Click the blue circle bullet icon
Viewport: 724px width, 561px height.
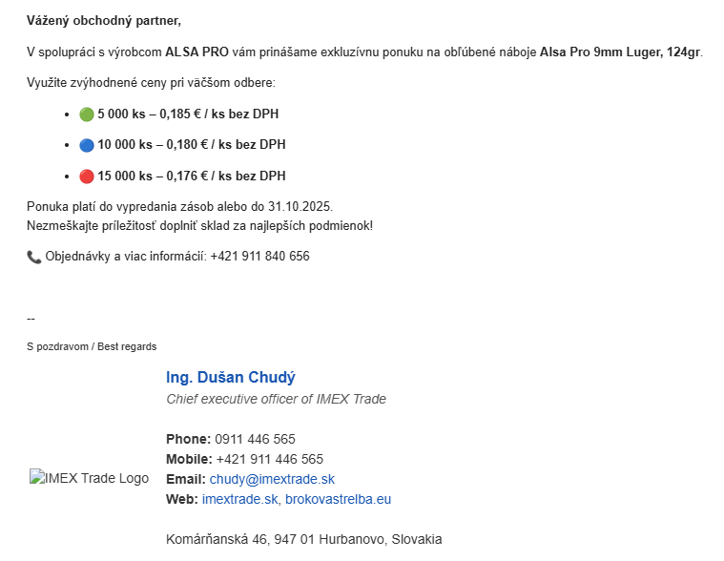(86, 145)
